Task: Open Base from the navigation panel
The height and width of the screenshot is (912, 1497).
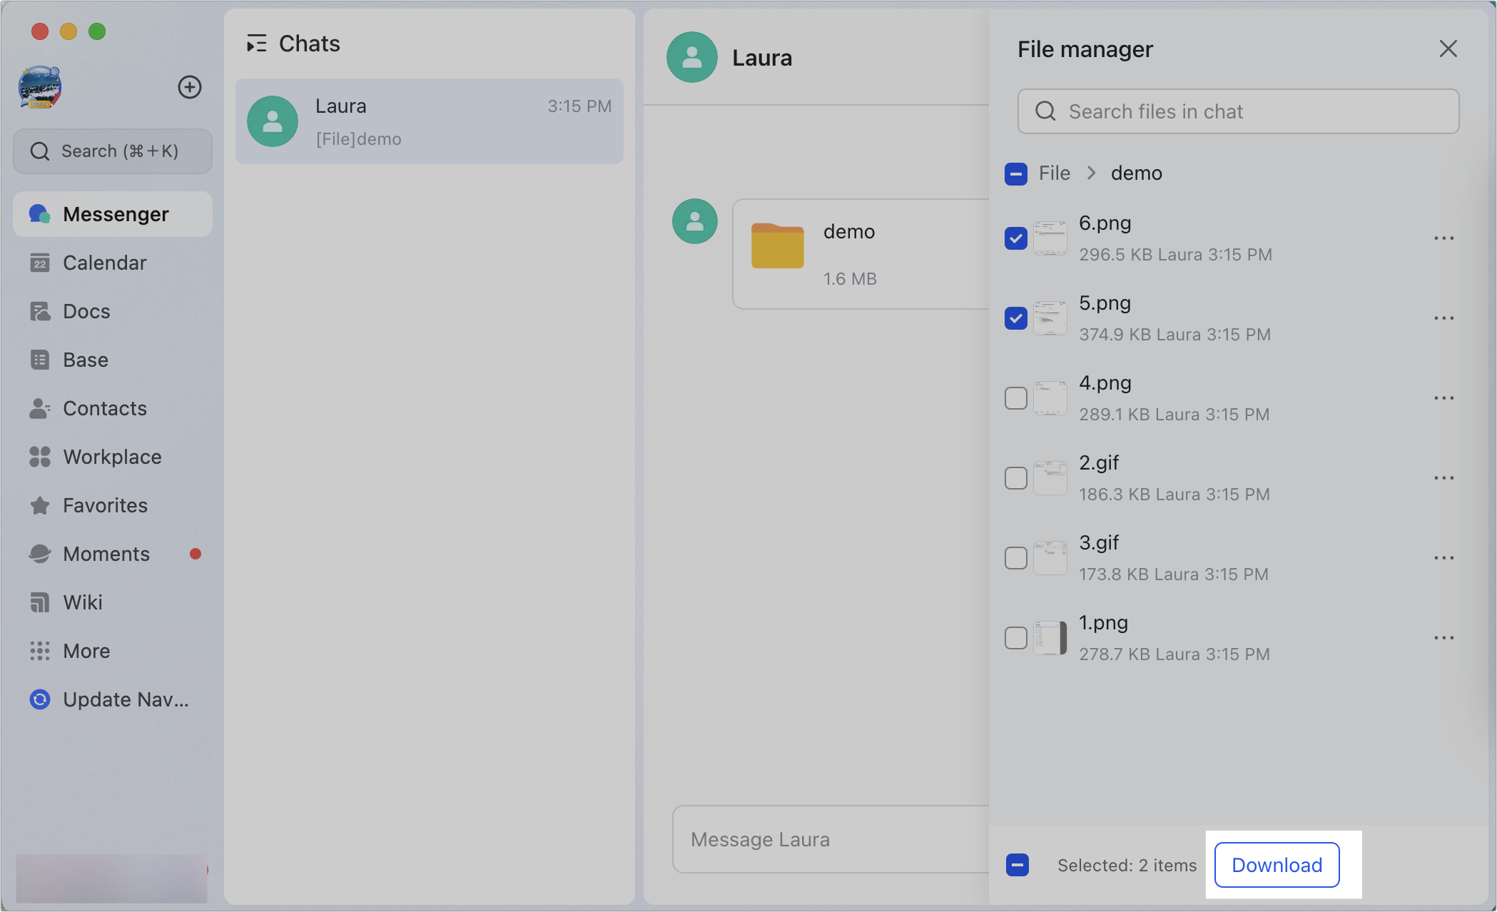Action: pos(85,360)
